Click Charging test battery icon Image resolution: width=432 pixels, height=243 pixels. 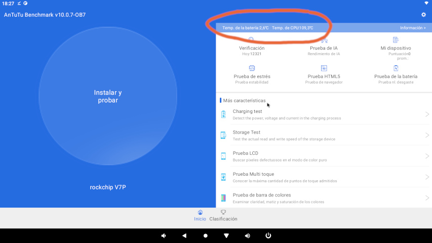tap(223, 114)
